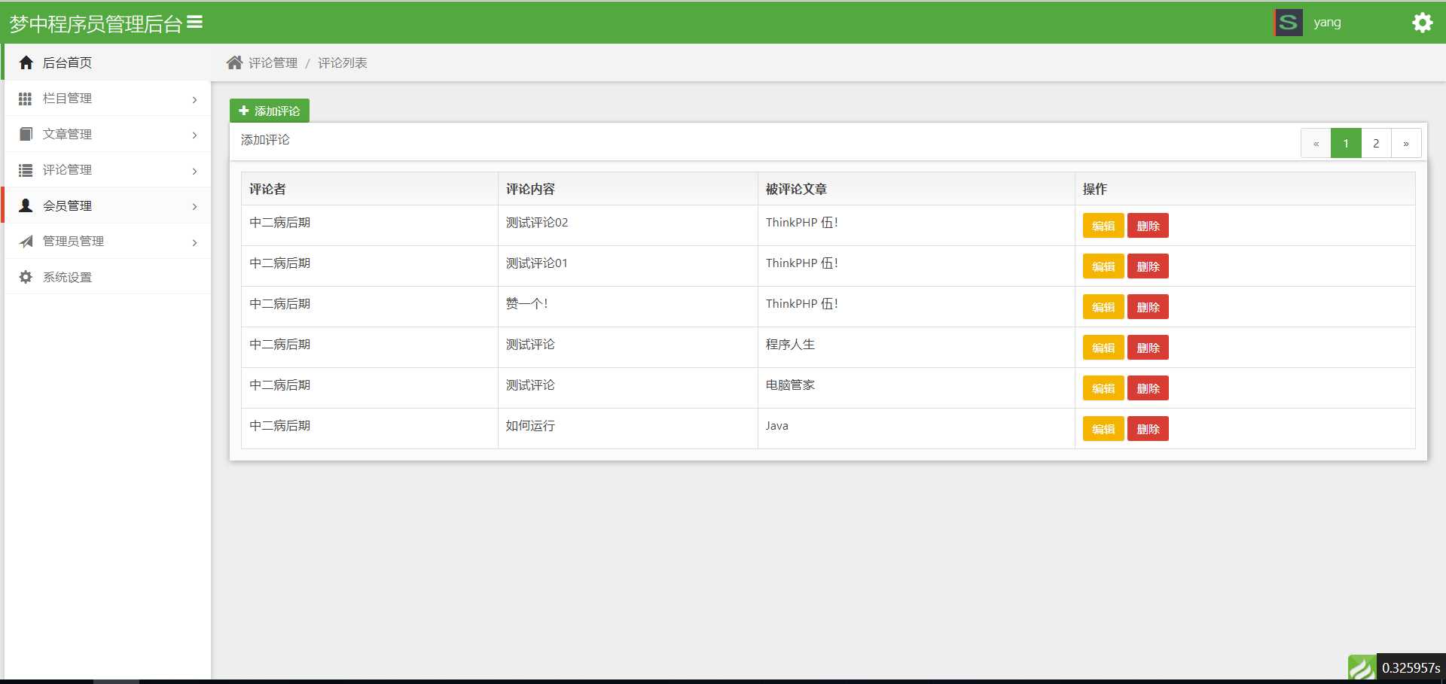Viewport: 1446px width, 684px height.
Task: Expand the 会员管理 chevron
Action: click(194, 207)
